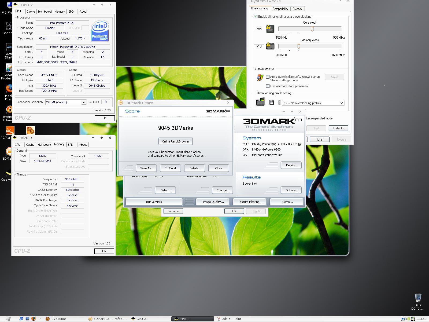Image resolution: width=429 pixels, height=322 pixels.
Task: Click the Windows startup settings icon
Action: pyautogui.click(x=260, y=78)
